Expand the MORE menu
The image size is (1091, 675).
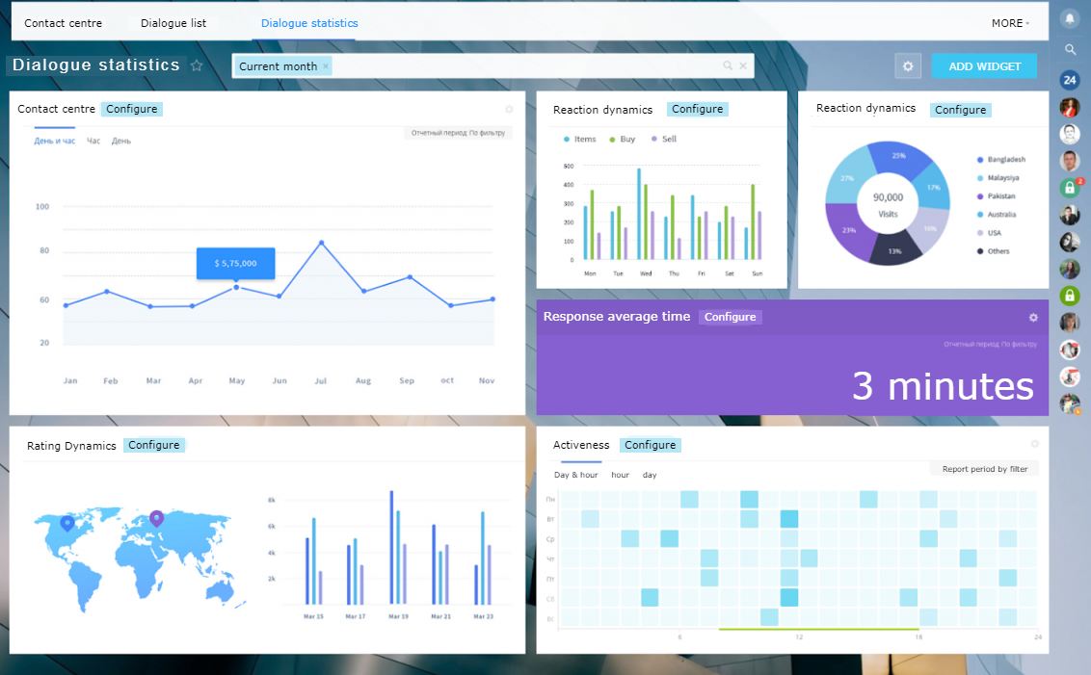pyautogui.click(x=1010, y=23)
